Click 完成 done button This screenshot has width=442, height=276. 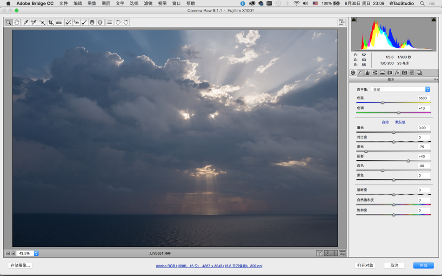pos(423,265)
